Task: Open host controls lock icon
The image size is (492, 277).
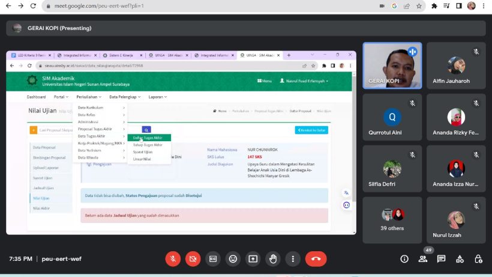Action: coord(478,259)
